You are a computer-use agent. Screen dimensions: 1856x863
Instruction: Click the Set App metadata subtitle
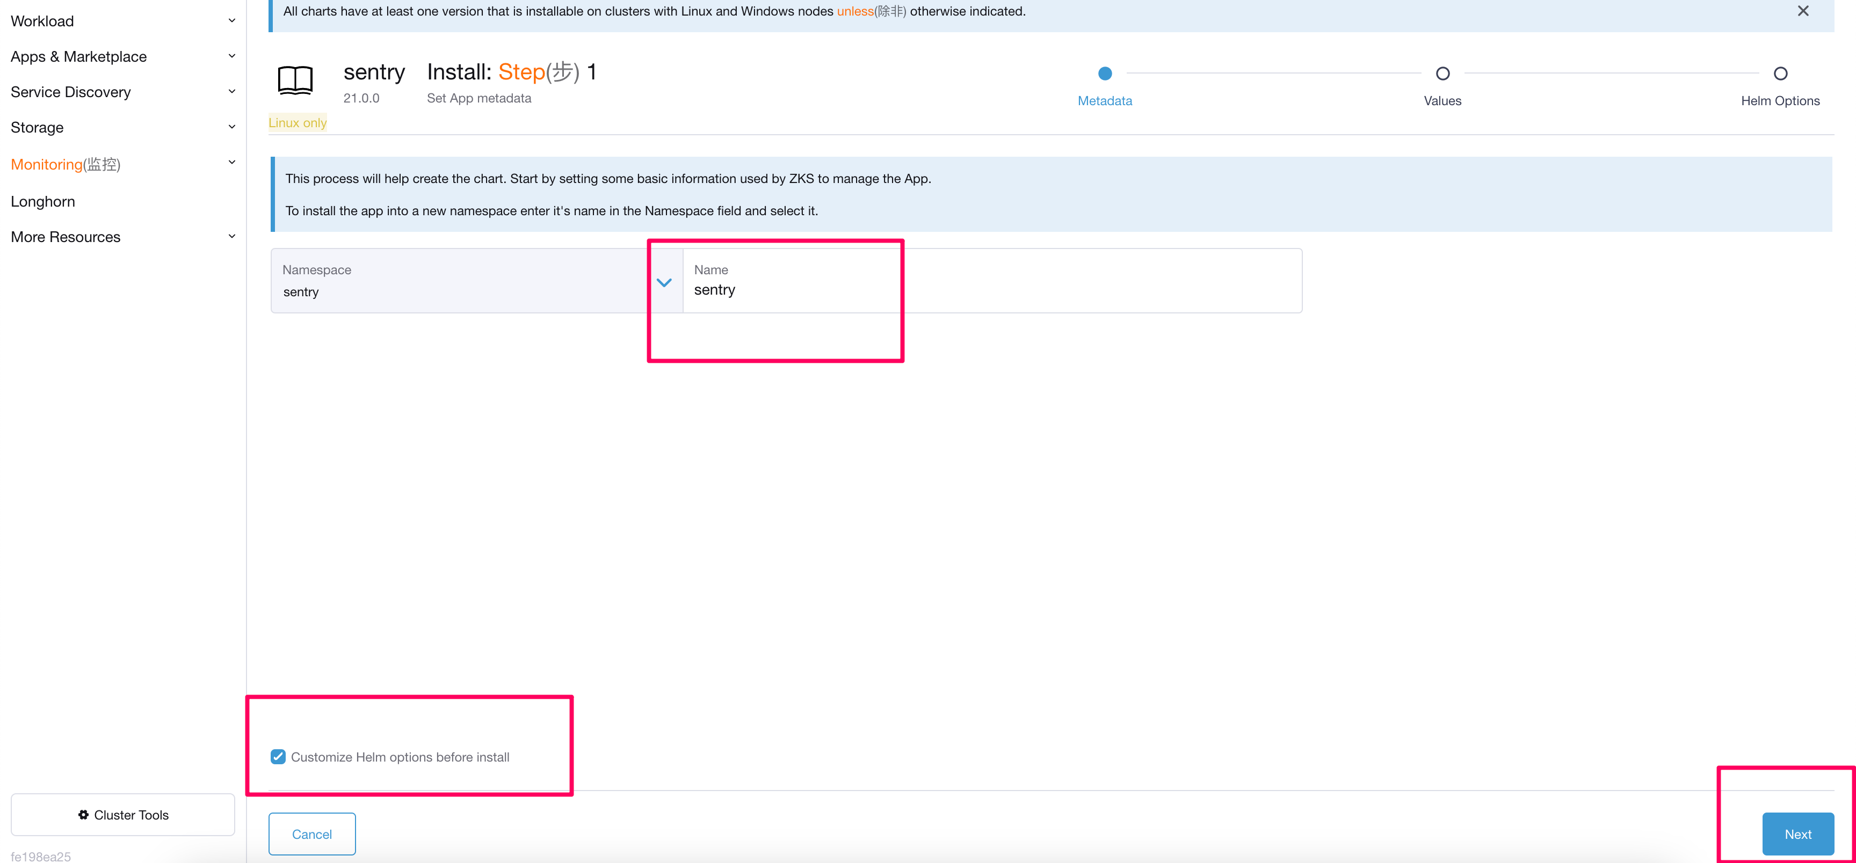(479, 98)
